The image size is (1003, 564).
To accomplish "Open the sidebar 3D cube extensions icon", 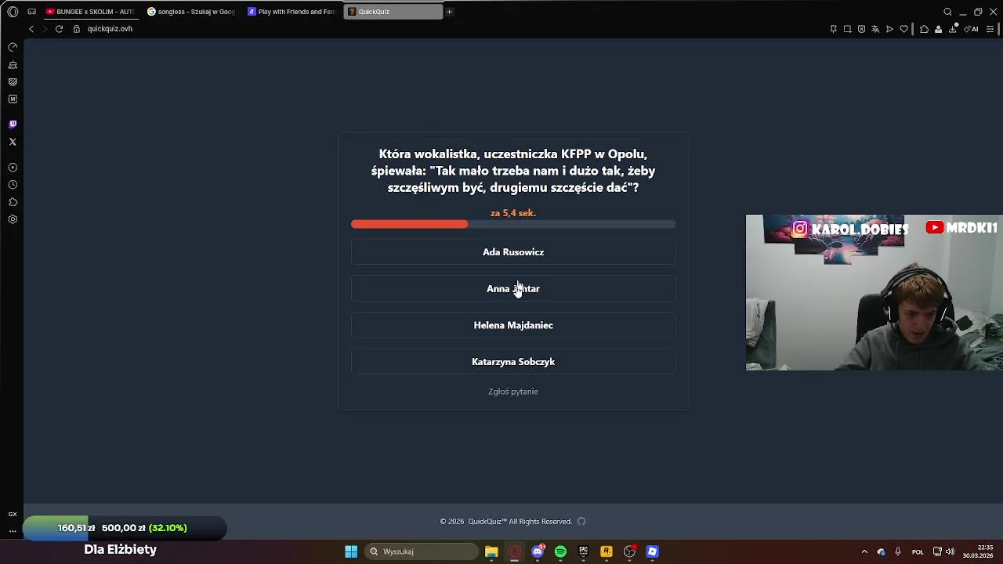I will click(13, 202).
